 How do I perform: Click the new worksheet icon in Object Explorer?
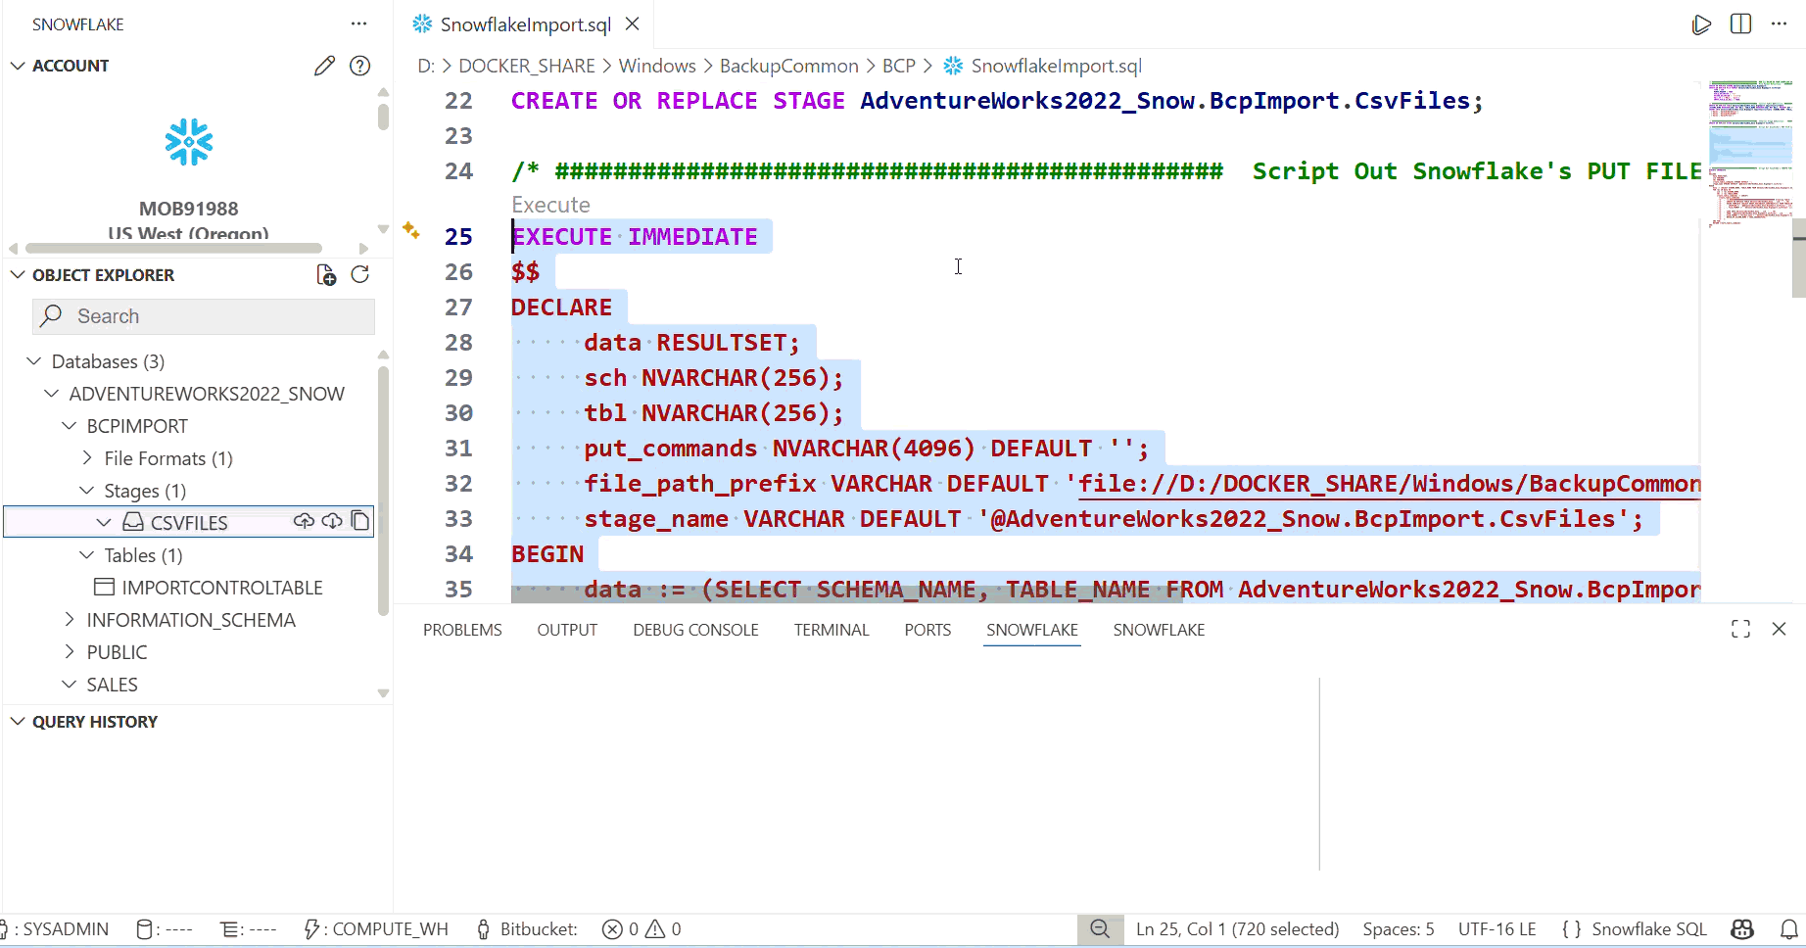(326, 275)
